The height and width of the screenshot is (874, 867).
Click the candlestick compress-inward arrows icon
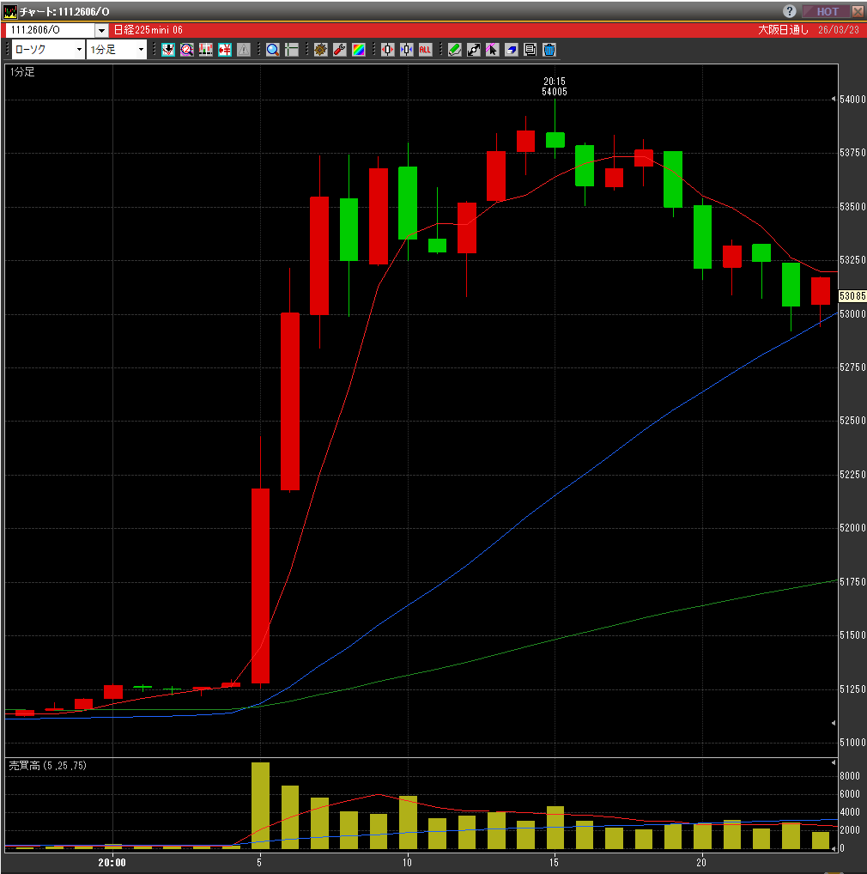[407, 50]
